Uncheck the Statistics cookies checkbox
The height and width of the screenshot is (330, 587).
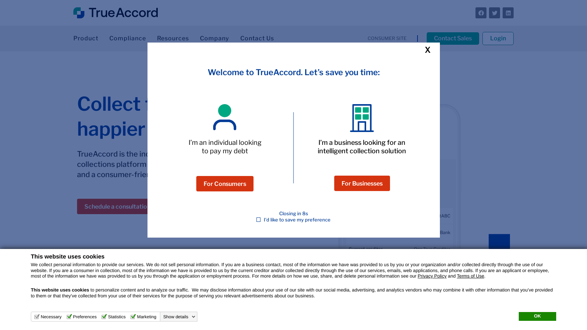pos(104,317)
